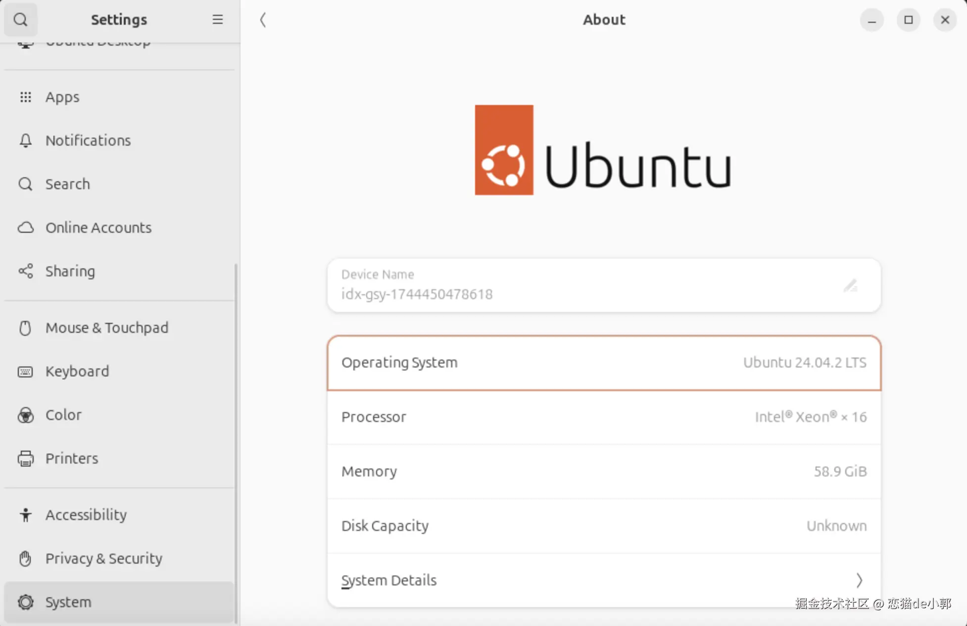The image size is (967, 626).
Task: Click the Sharing icon in sidebar
Action: pyautogui.click(x=25, y=271)
